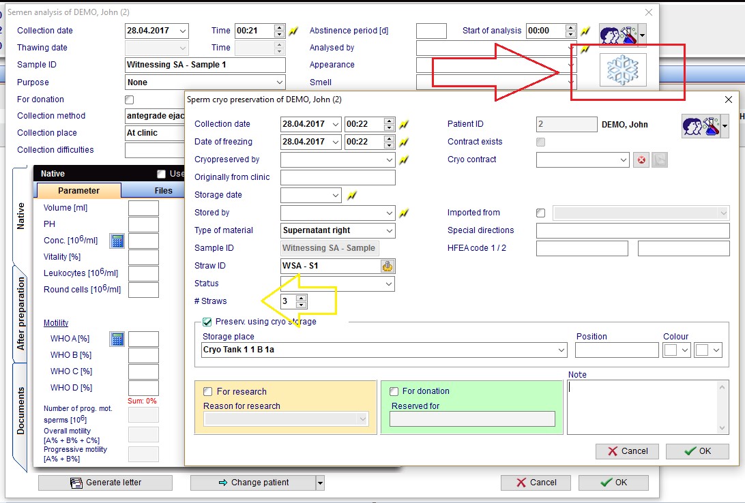Switch to the Files tab
745x503 pixels.
(163, 191)
